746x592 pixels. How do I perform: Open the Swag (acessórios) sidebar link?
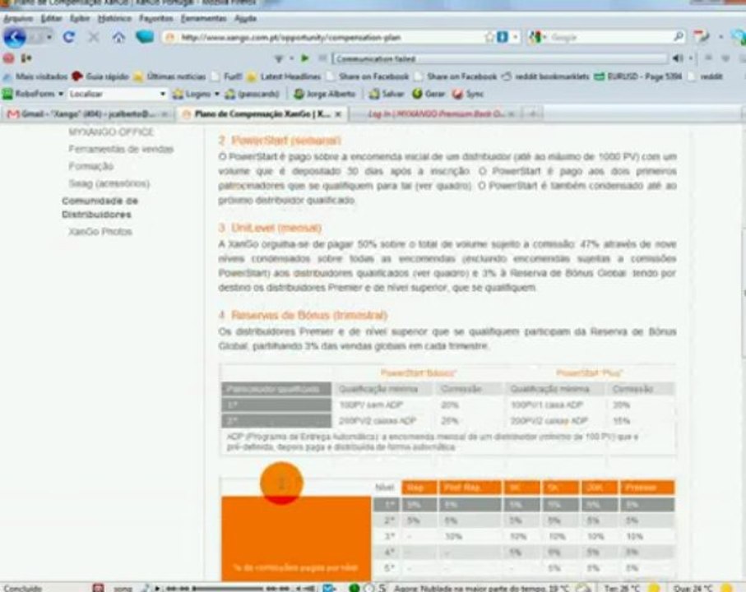(109, 183)
